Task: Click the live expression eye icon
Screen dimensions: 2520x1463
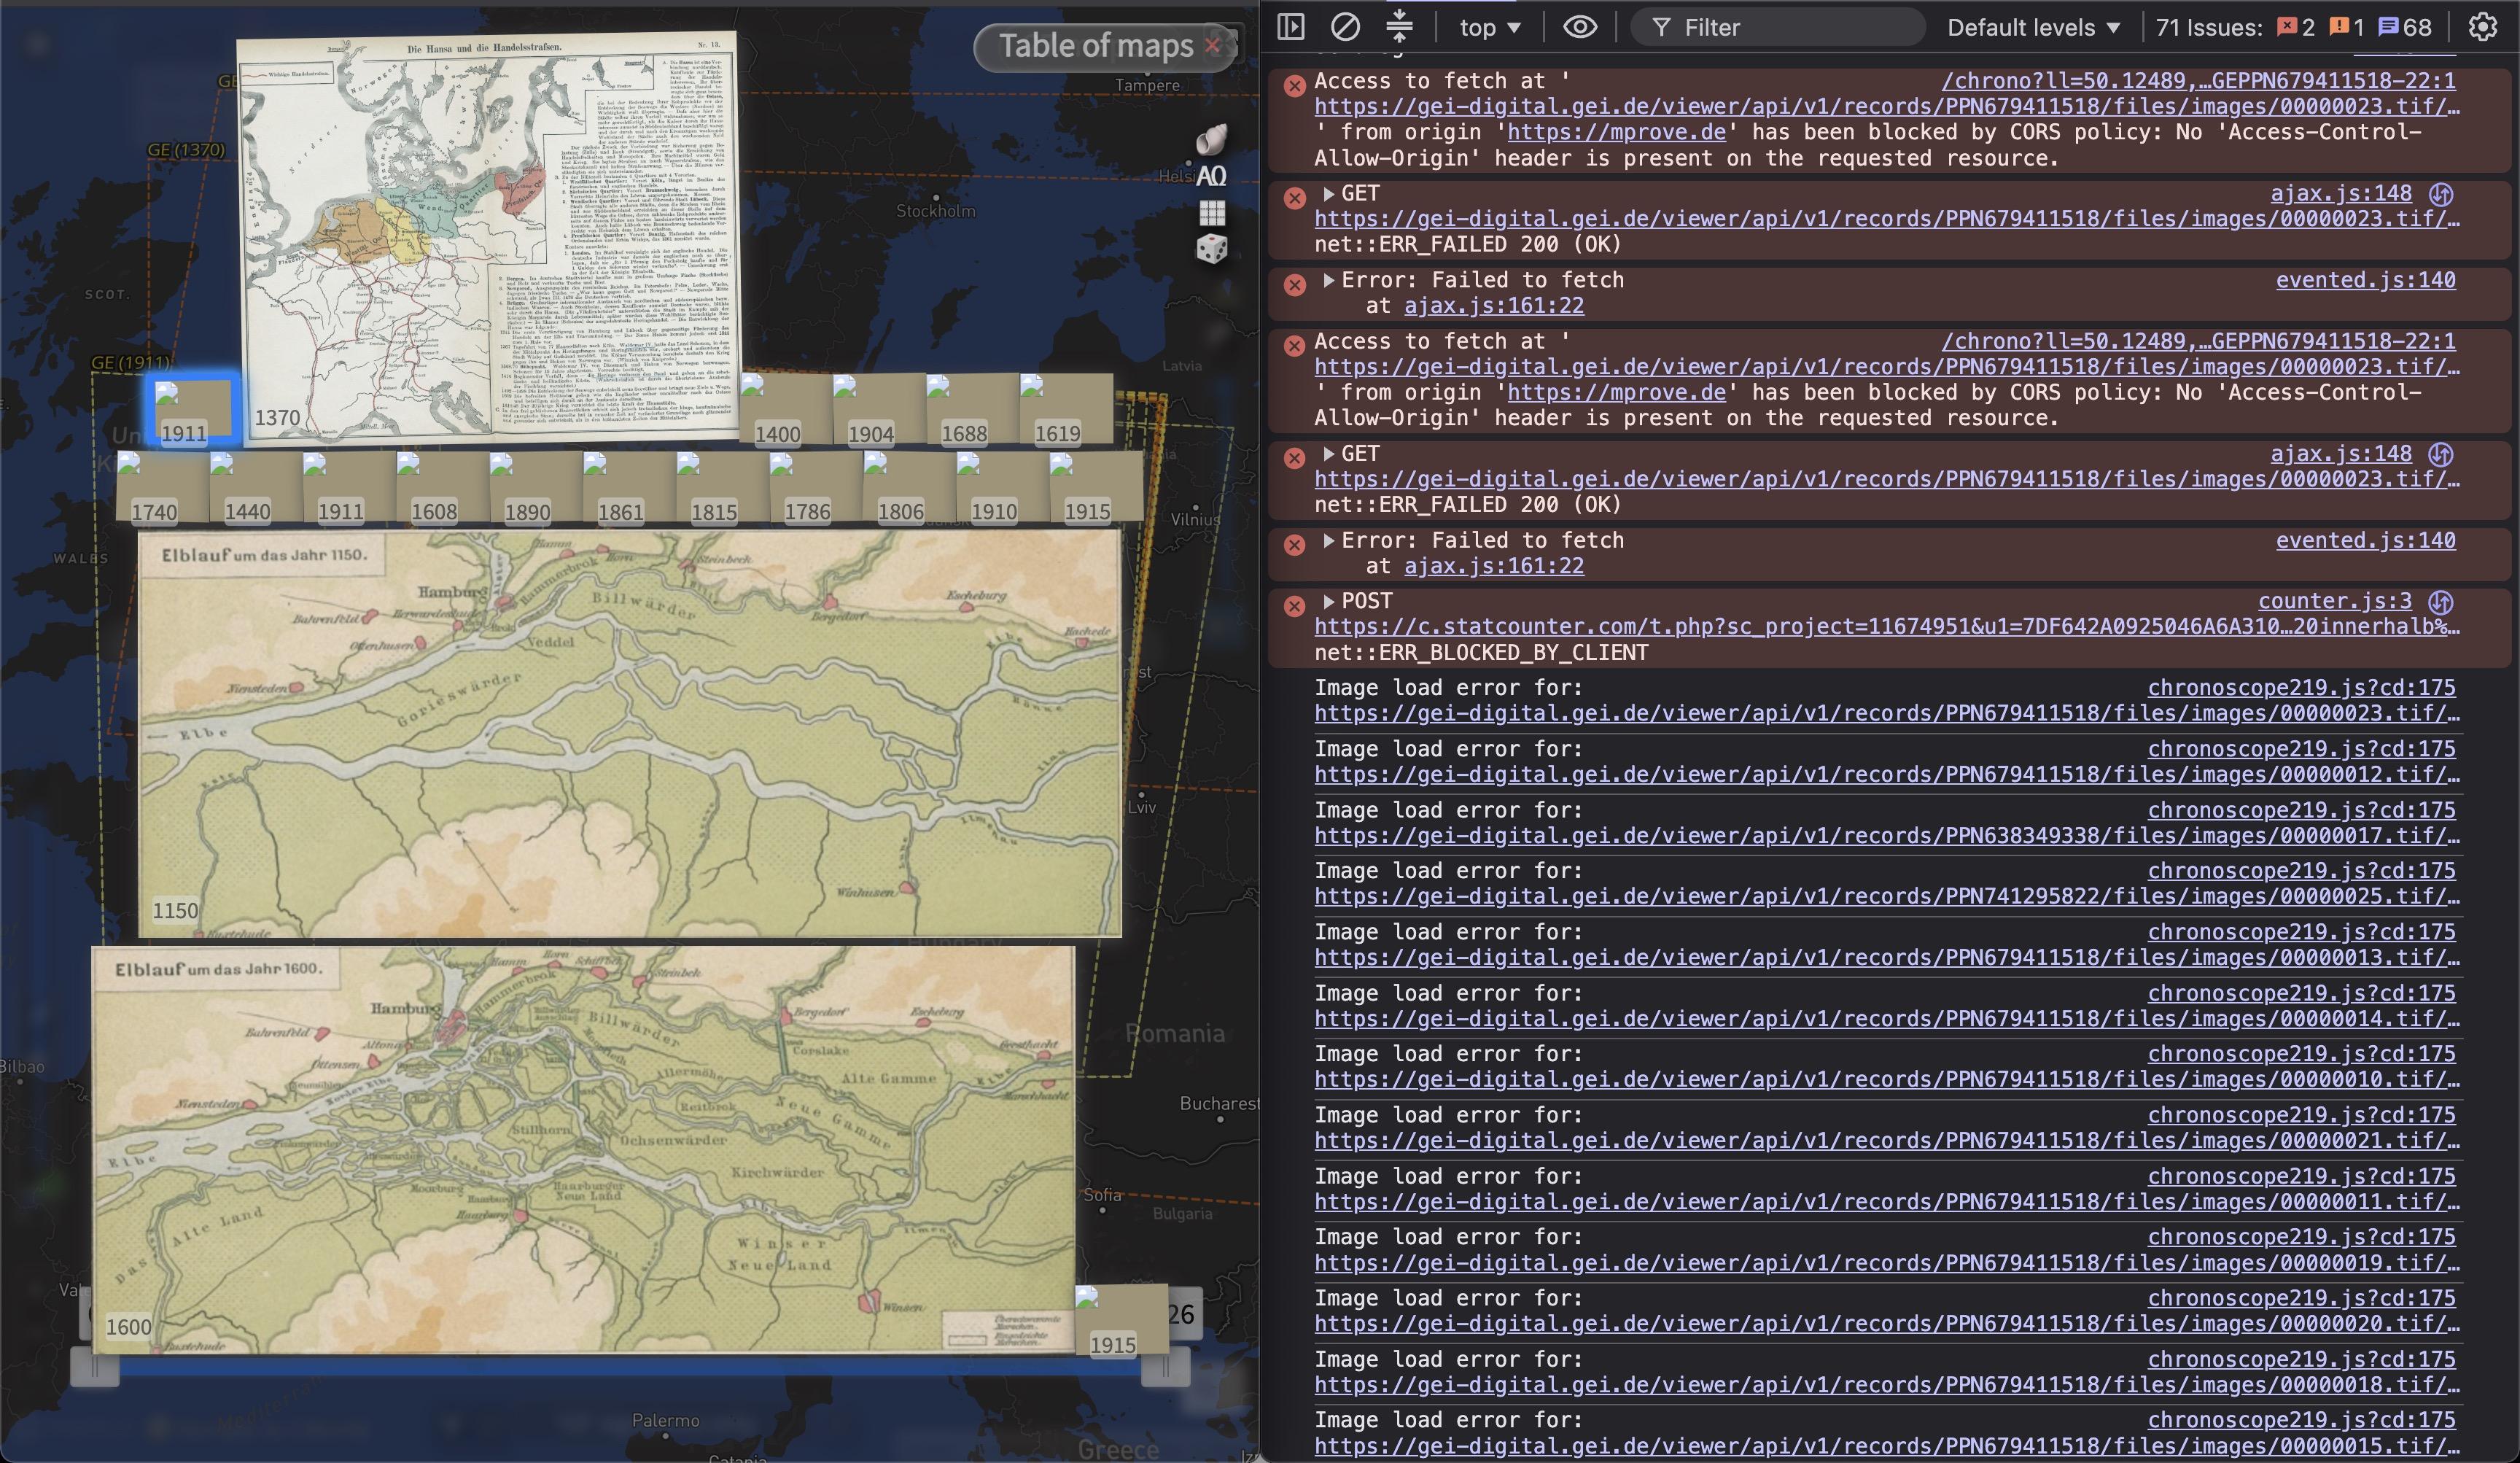Action: point(1580,27)
